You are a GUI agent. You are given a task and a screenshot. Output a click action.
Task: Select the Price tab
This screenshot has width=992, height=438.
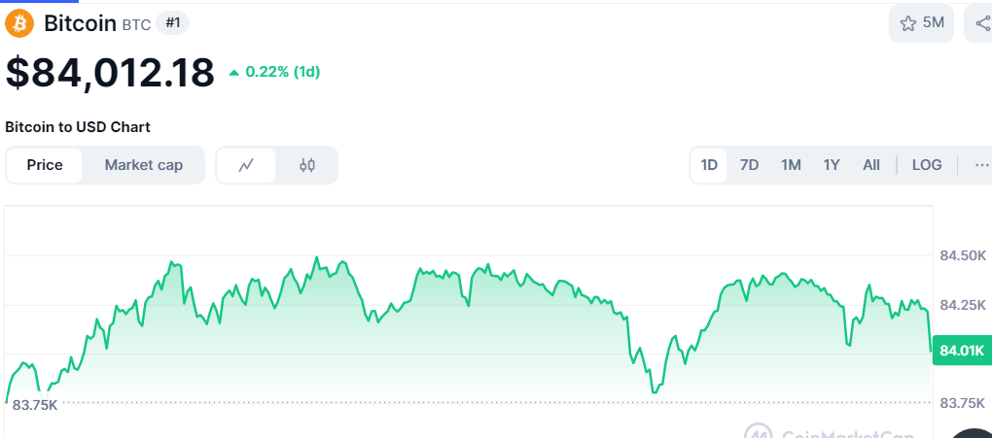45,165
